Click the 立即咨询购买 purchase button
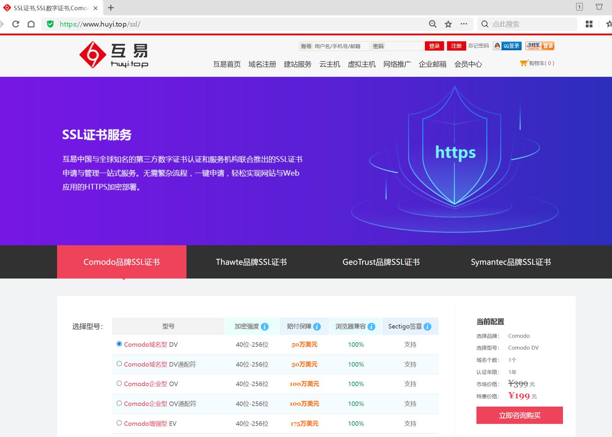Screen dimensions: 612x437 pos(519,415)
